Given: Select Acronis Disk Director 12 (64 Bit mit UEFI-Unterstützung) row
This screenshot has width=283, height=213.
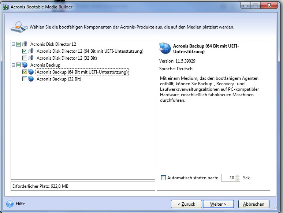Looking at the screenshot, I should (x=90, y=51).
